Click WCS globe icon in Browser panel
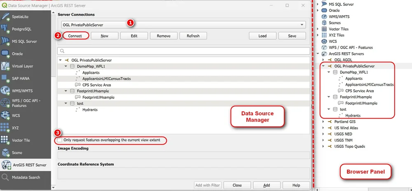The image size is (412, 191). [x=324, y=41]
